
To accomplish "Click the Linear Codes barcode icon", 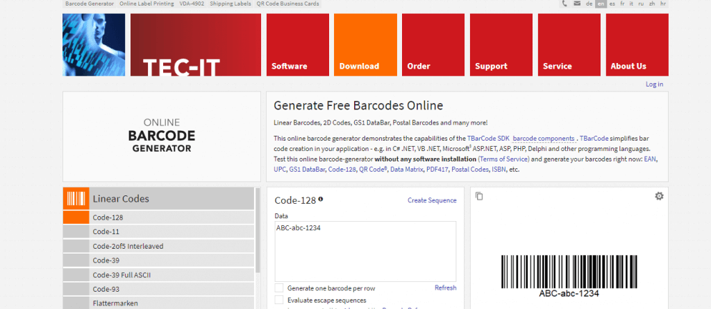I will tap(76, 199).
